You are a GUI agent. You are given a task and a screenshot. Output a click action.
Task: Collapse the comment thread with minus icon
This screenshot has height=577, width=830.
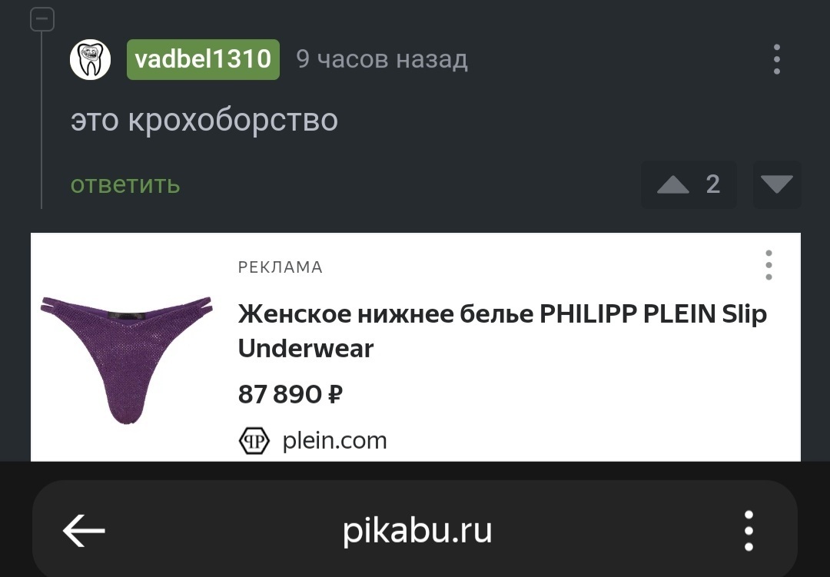click(41, 19)
